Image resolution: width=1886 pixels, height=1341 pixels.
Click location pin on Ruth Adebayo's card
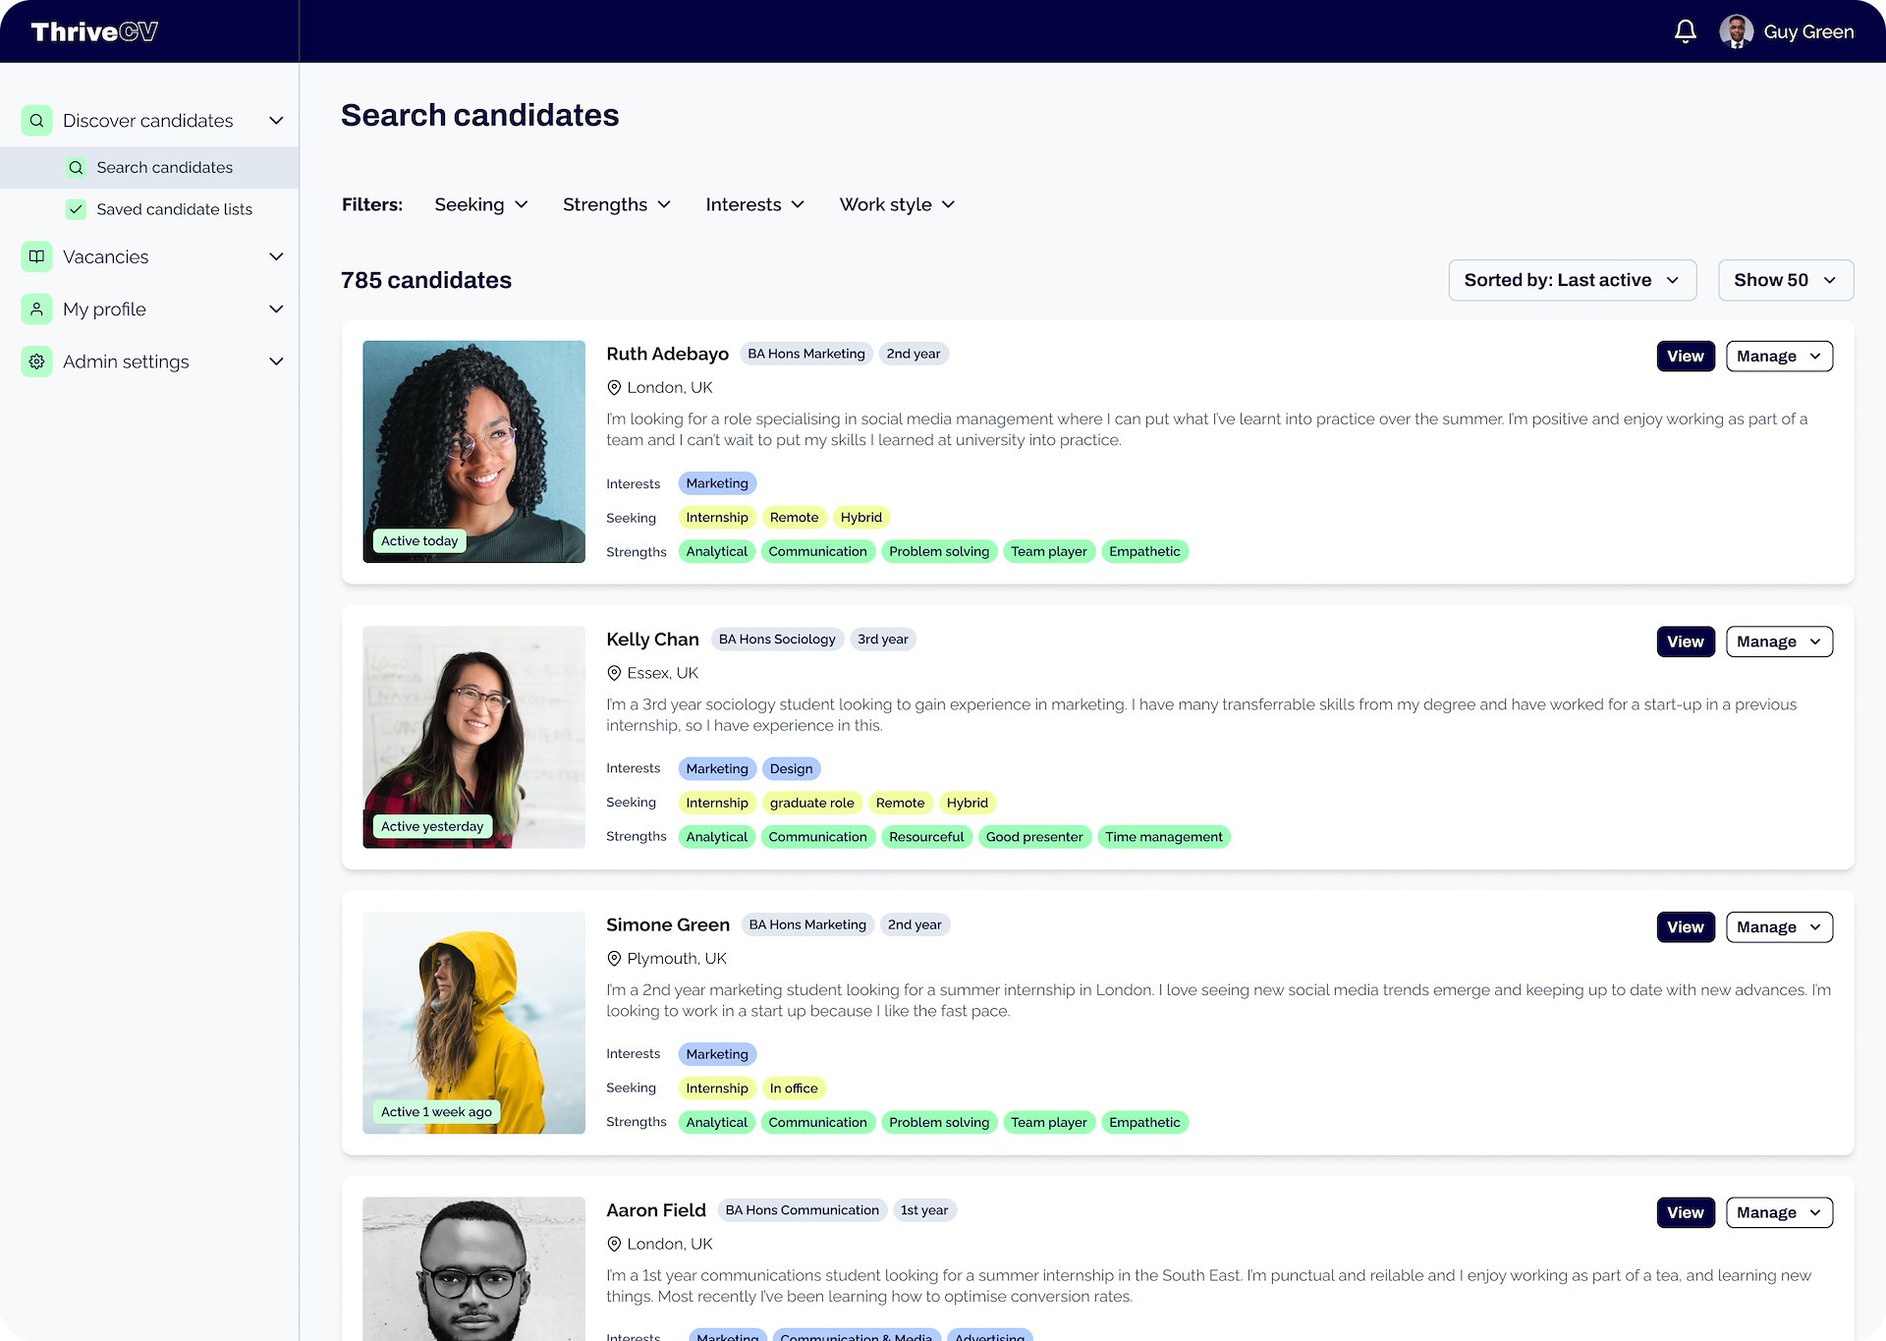pos(614,388)
